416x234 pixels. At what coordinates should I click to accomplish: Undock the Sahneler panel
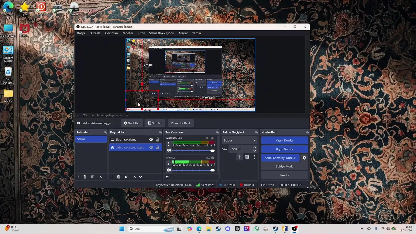pos(105,133)
